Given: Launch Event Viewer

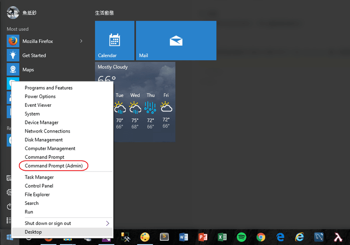Looking at the screenshot, I should [38, 105].
